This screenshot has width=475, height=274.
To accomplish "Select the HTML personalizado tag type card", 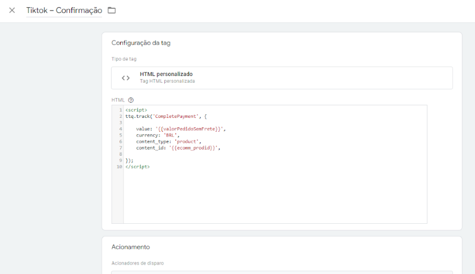I will [x=282, y=78].
